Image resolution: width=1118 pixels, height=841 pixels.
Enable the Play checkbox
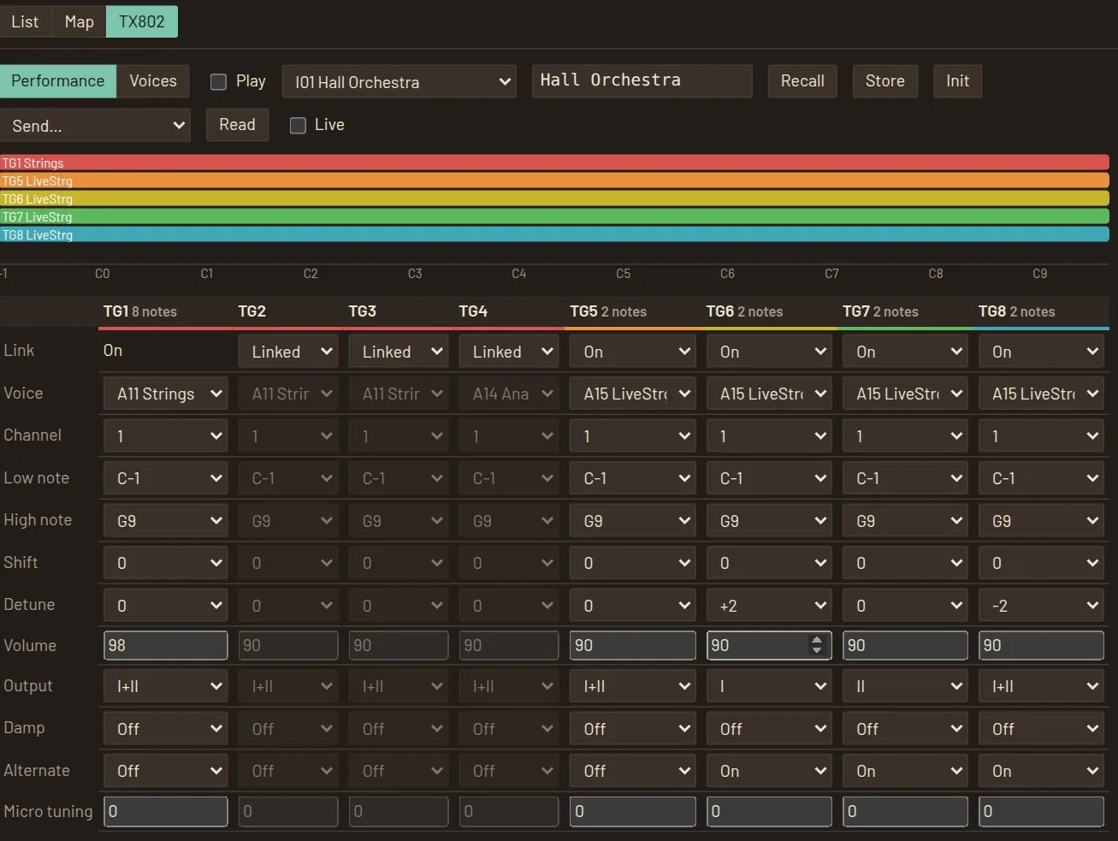[x=218, y=81]
